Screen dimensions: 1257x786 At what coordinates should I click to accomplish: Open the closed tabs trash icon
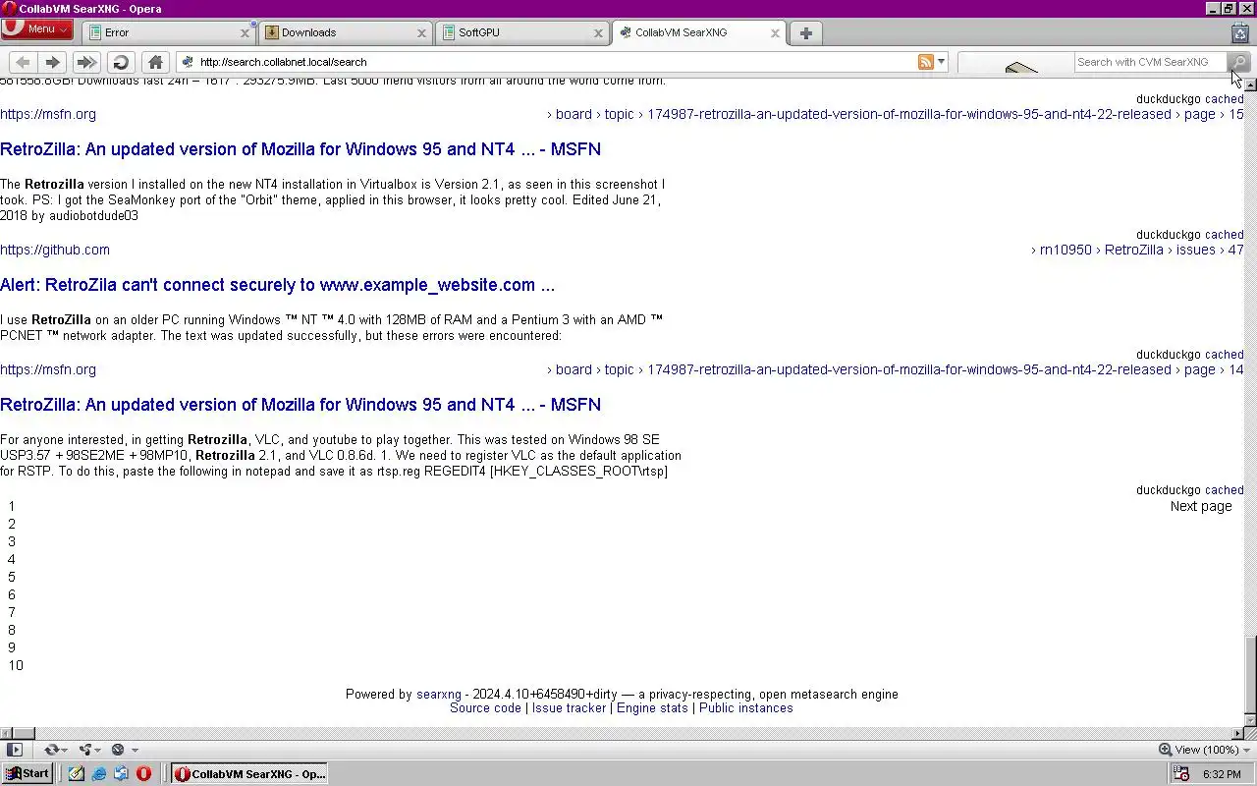pyautogui.click(x=1239, y=32)
